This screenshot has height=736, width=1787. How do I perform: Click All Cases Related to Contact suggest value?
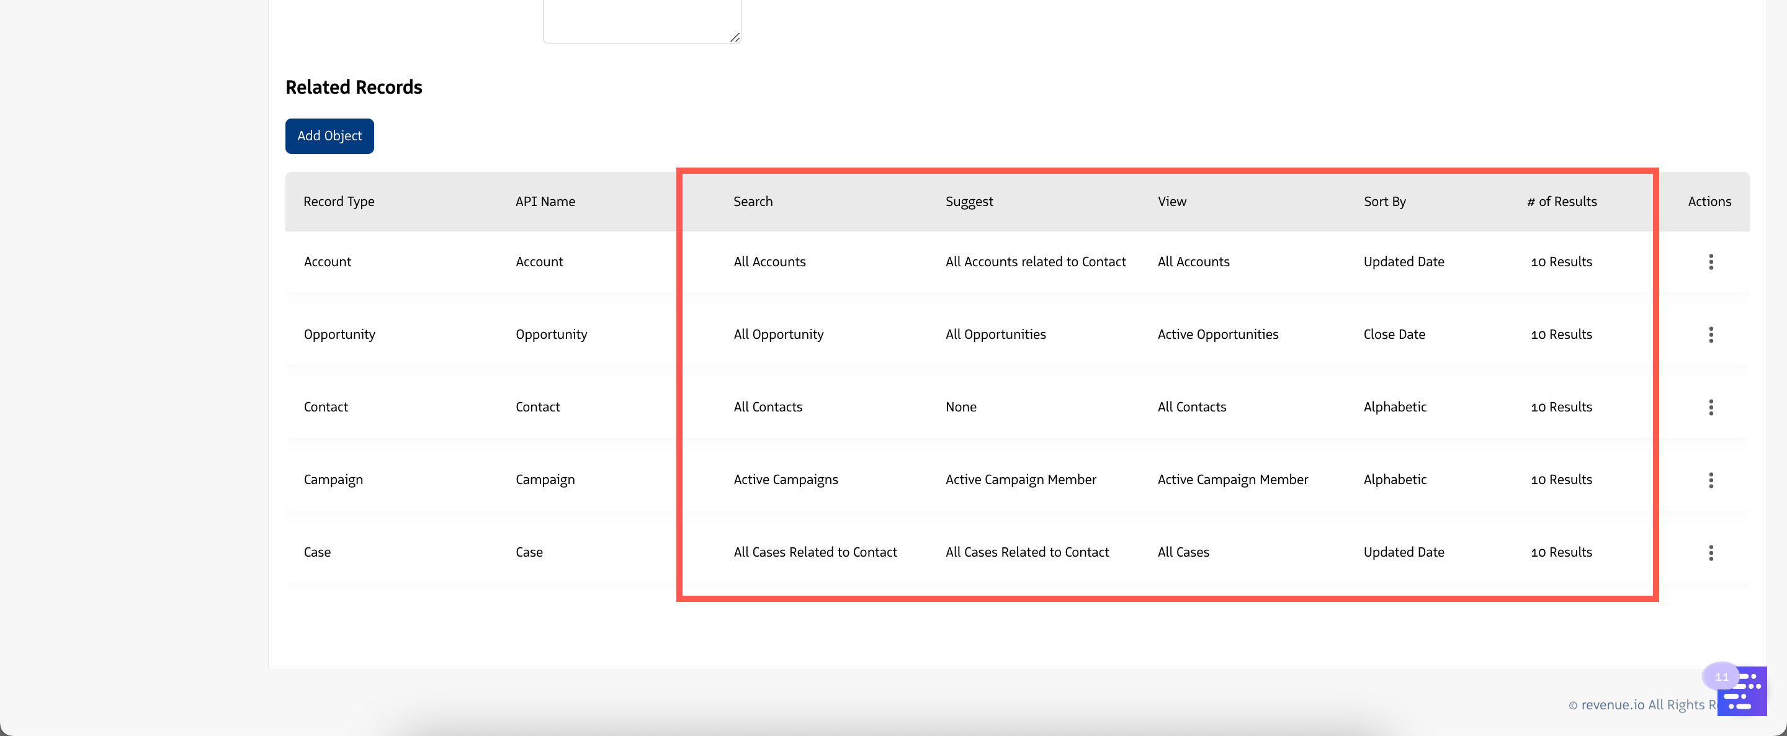pos(1028,552)
